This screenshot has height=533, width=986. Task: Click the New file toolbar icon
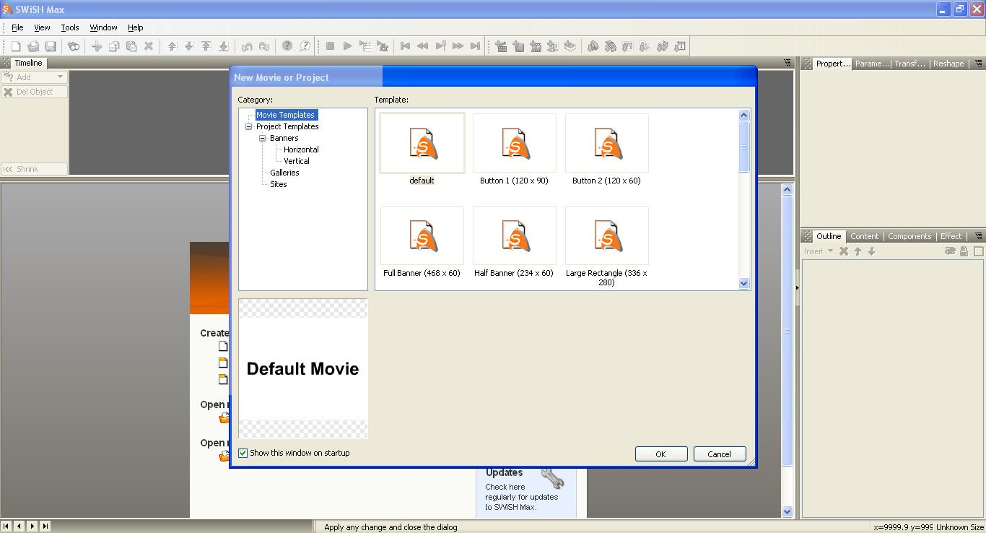16,46
